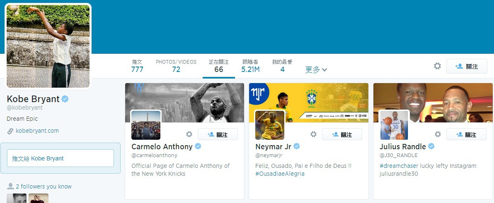Follow Kobe Bryant using top 關注 button
This screenshot has width=494, height=203.
[467, 66]
